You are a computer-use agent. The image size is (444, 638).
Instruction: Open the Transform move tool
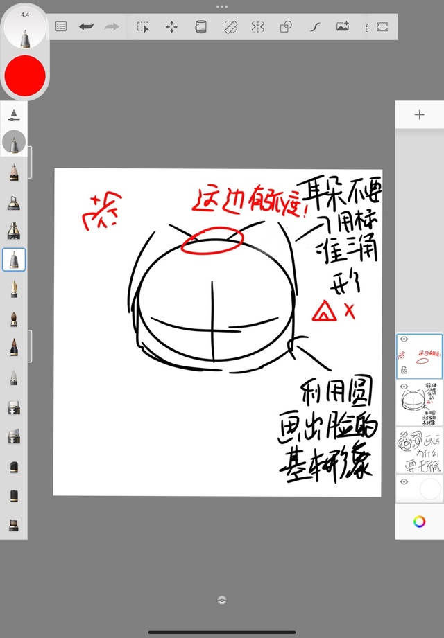(x=171, y=26)
